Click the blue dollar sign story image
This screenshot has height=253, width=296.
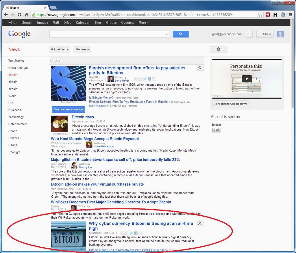tap(68, 83)
